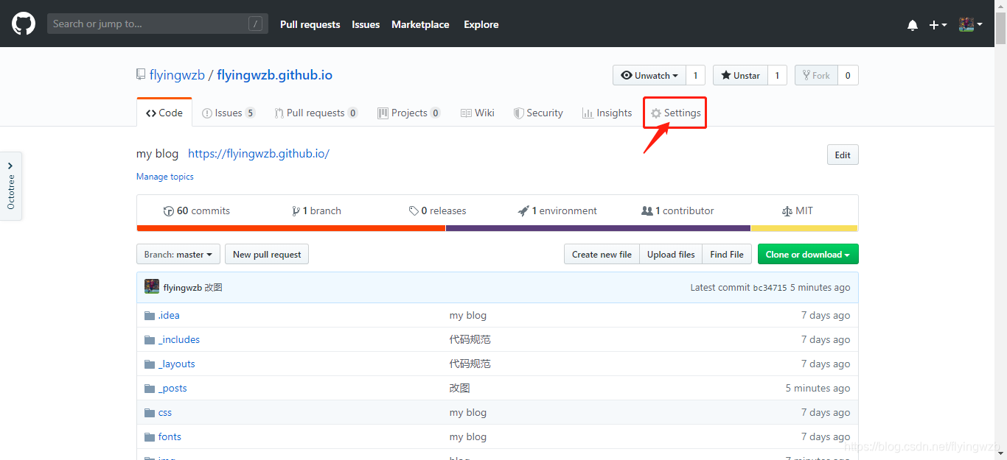Open Explore in top navigation
The width and height of the screenshot is (1007, 460).
coord(481,24)
